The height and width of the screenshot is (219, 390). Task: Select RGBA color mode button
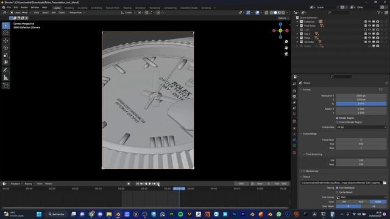pyautogui.click(x=378, y=202)
